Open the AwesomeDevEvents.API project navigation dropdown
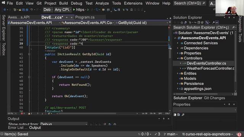The height and width of the screenshot is (137, 244). [34, 23]
